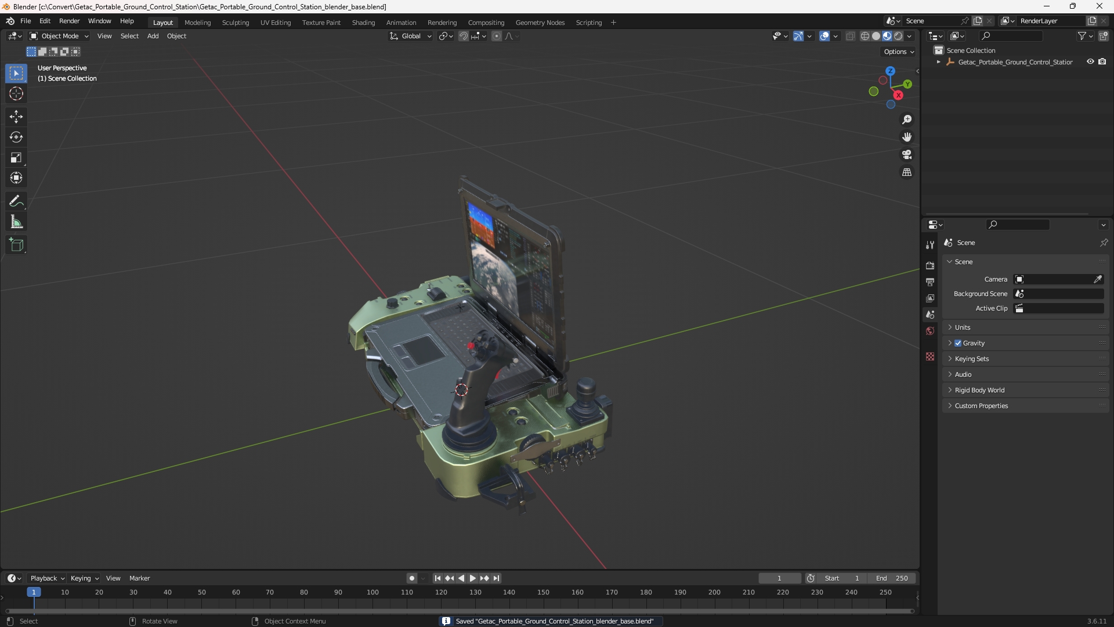Select the Cursor tool in toolbar
Image resolution: width=1114 pixels, height=627 pixels.
coord(16,93)
